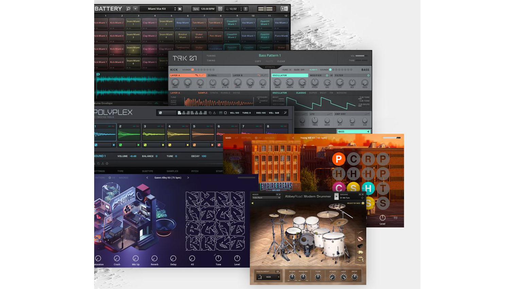Select first teal Bass sound dot in TRK-01
Image resolution: width=515 pixels, height=289 pixels.
pos(330,70)
